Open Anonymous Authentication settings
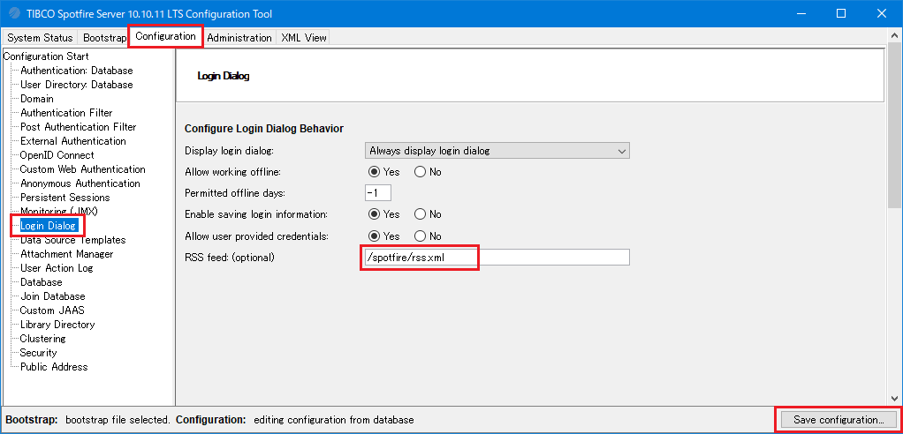 click(80, 183)
